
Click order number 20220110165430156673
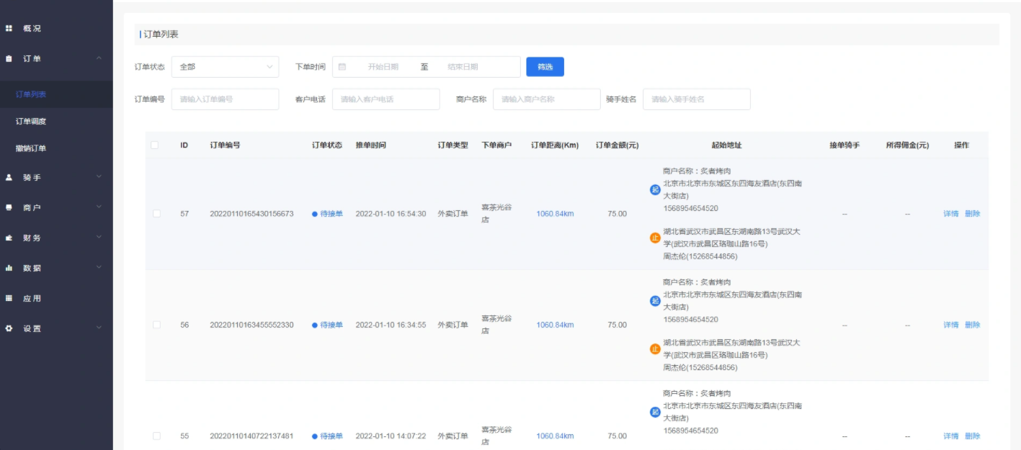pyautogui.click(x=251, y=214)
